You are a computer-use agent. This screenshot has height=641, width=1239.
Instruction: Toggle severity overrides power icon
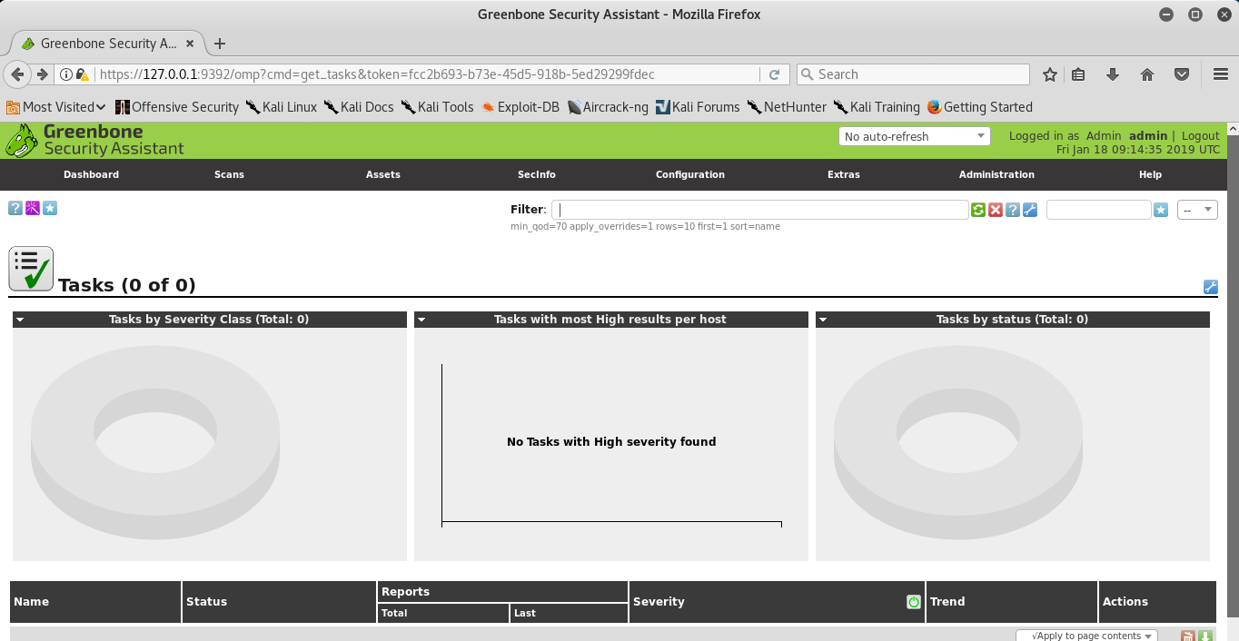point(914,602)
